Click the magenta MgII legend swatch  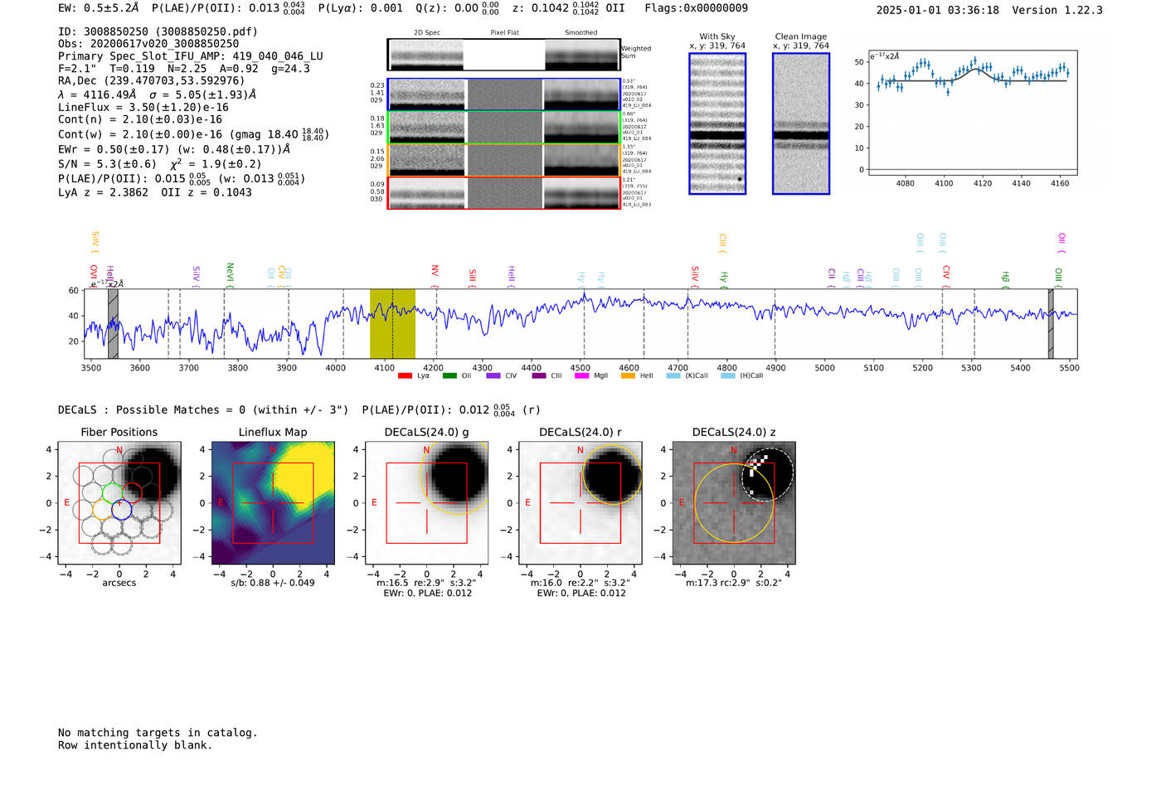(581, 376)
